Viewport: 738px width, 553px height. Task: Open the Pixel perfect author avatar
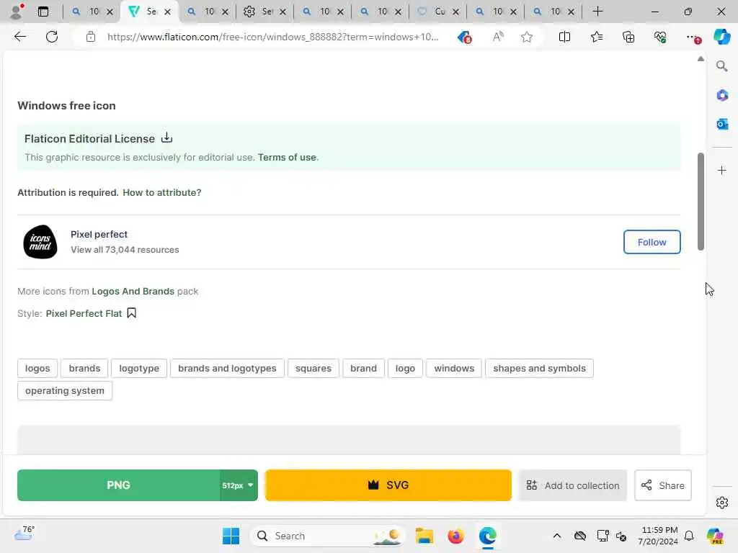(40, 242)
